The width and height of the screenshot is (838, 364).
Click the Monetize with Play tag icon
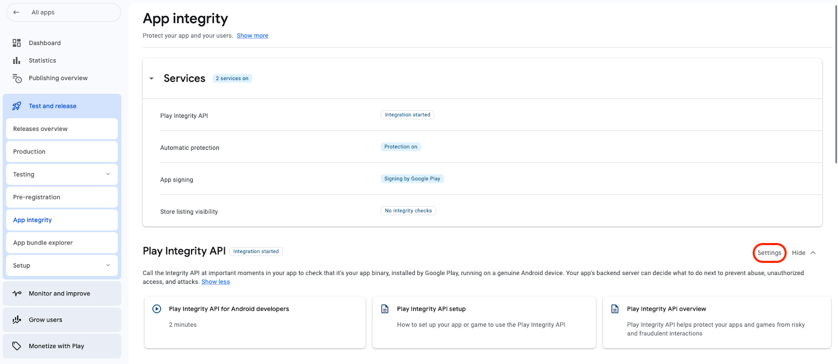[17, 346]
